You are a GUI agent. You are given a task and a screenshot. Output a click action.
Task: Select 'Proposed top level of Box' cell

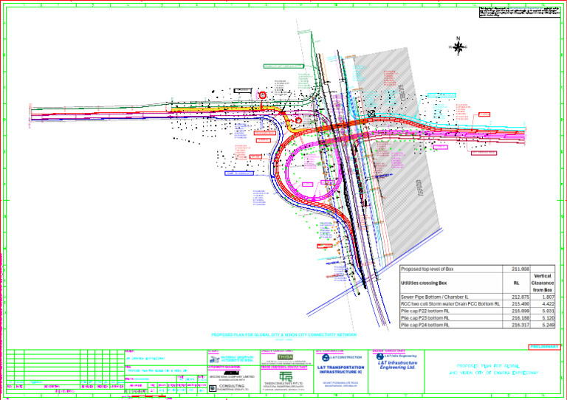pos(451,269)
